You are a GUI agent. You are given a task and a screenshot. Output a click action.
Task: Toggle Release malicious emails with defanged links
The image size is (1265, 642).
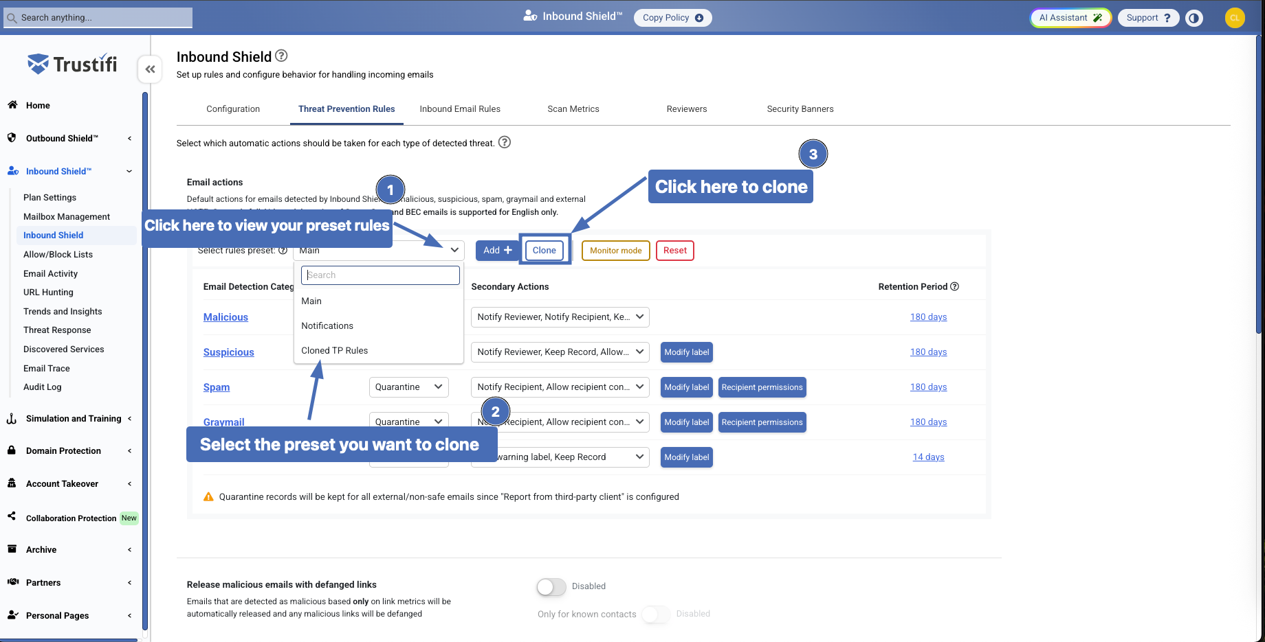pyautogui.click(x=551, y=587)
